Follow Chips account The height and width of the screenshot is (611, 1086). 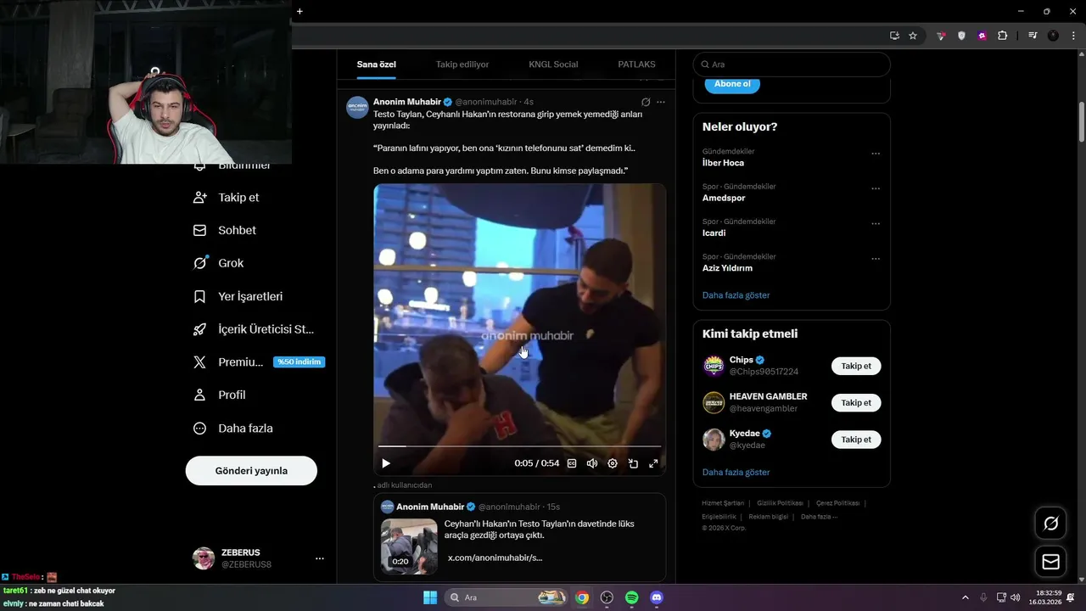pos(856,366)
